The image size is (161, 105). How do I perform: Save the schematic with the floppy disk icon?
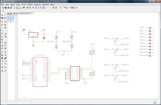click(x=6, y=8)
